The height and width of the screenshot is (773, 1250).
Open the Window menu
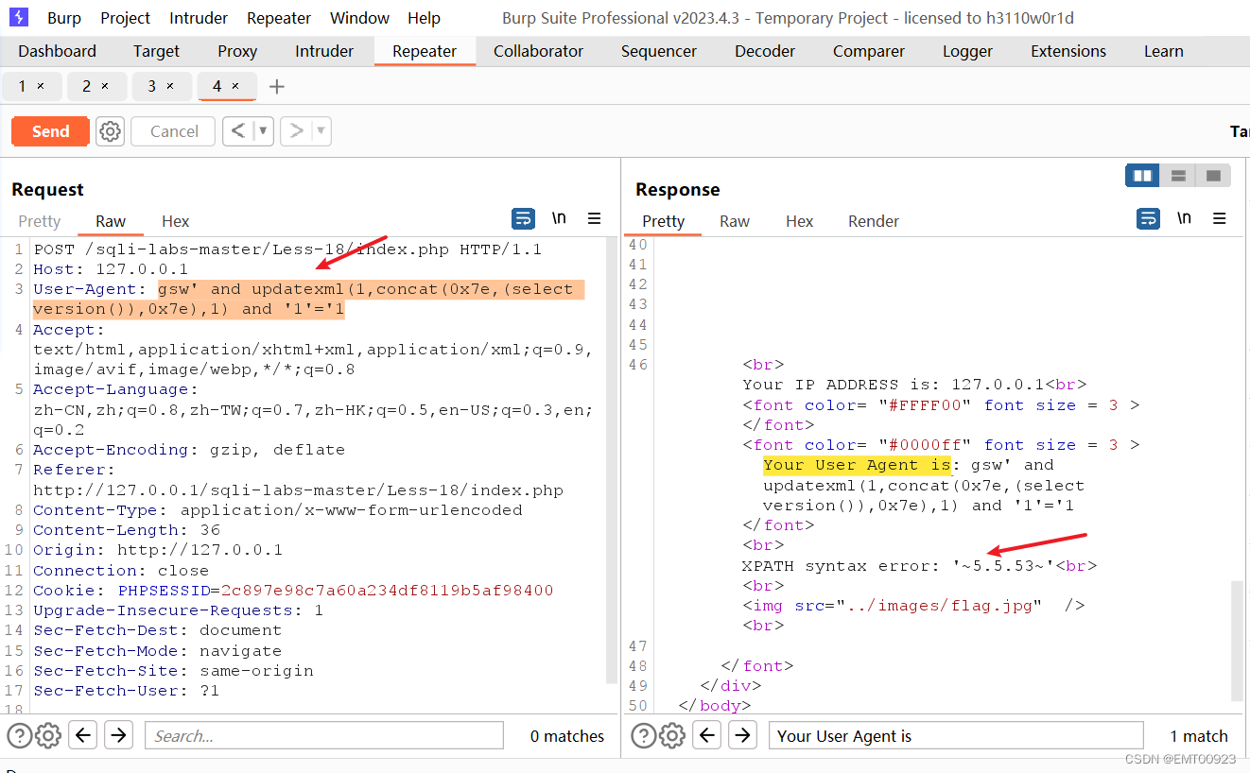click(359, 18)
